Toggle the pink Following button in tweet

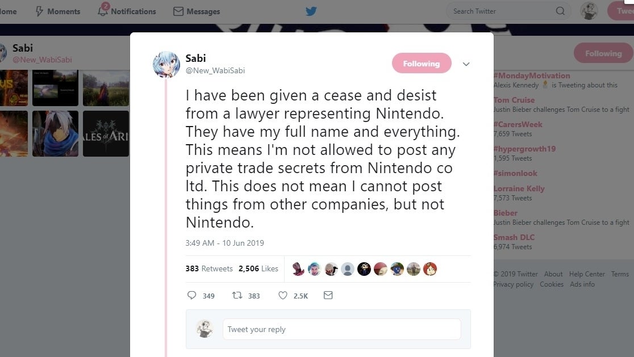pos(422,64)
